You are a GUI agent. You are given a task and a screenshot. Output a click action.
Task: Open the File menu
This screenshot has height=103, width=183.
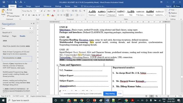(4, 6)
